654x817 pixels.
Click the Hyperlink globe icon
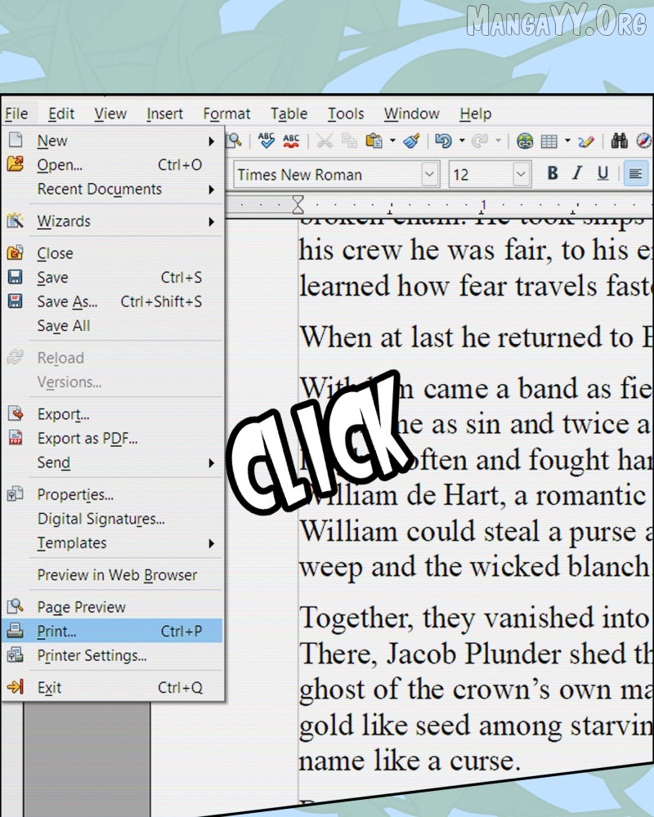coord(525,141)
